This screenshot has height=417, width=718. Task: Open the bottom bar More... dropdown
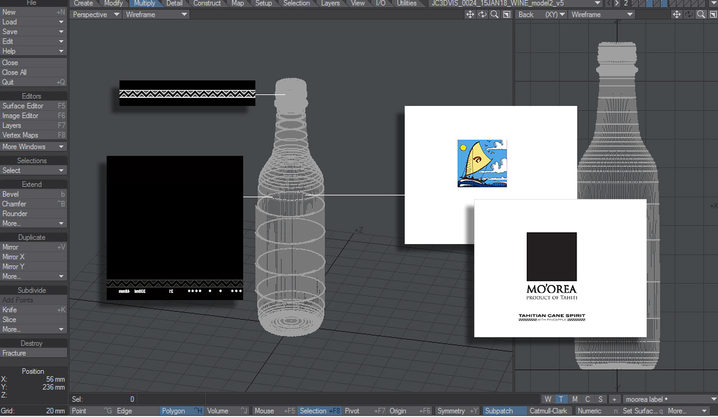(x=688, y=411)
